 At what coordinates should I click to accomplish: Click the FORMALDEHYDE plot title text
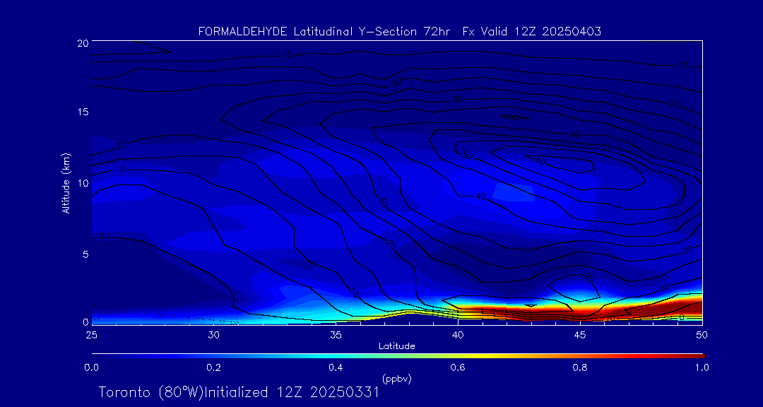(399, 32)
